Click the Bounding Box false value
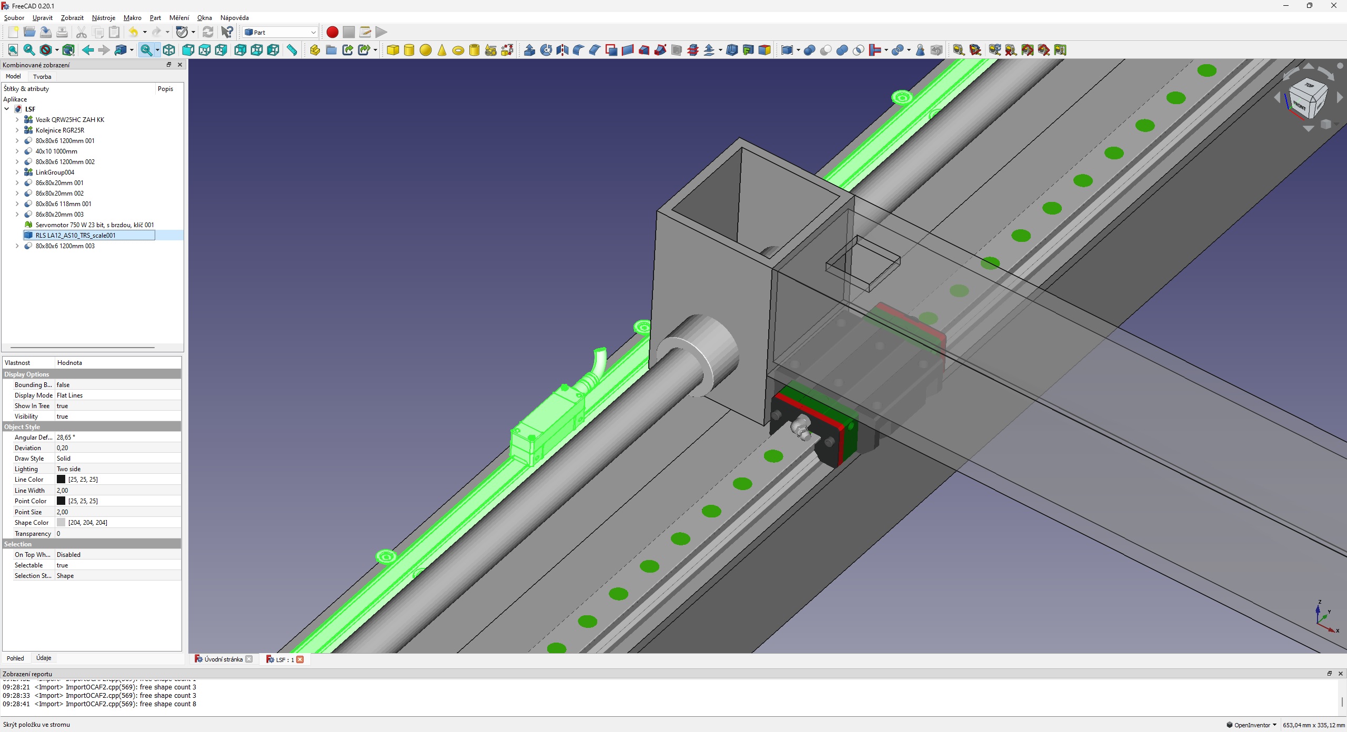This screenshot has width=1347, height=732. click(63, 385)
